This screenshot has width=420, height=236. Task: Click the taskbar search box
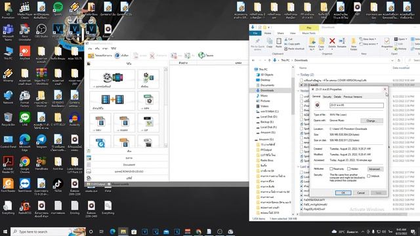tap(48, 231)
